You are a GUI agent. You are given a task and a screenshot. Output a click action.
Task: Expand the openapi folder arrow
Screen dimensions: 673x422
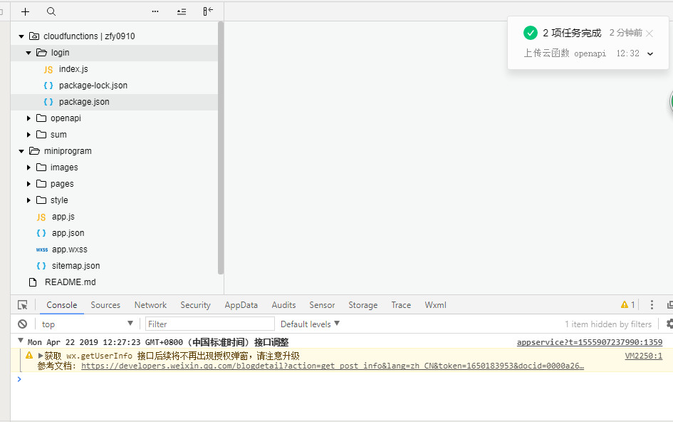point(28,118)
